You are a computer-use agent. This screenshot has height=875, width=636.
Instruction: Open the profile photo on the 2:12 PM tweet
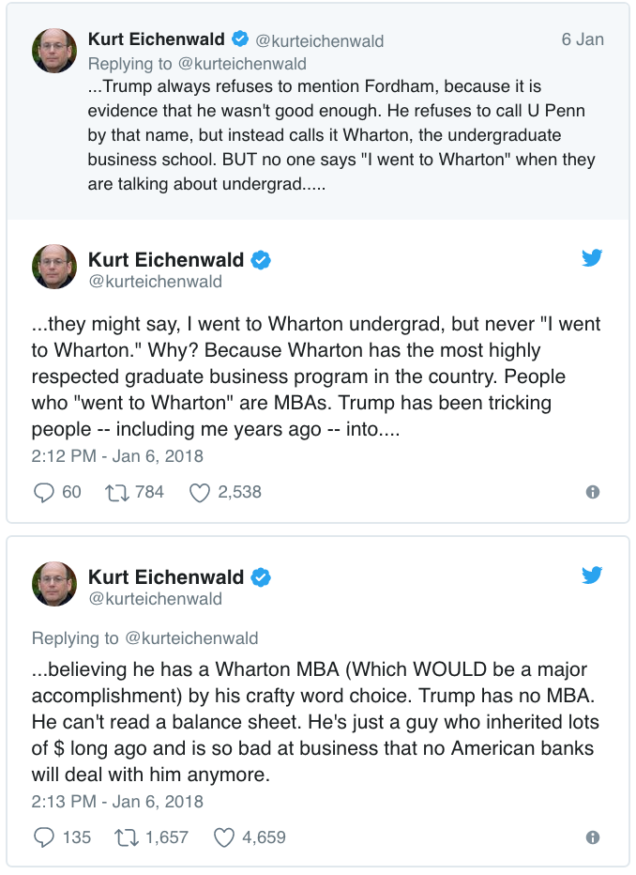click(x=54, y=267)
